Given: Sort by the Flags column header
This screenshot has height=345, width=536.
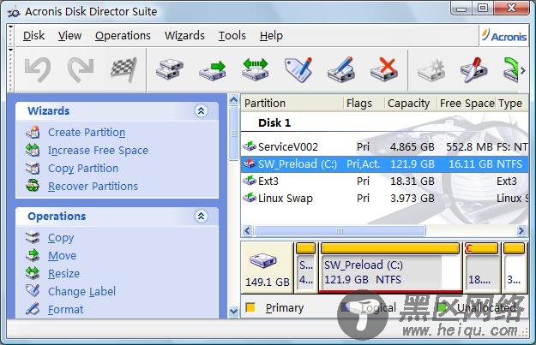Looking at the screenshot, I should (x=364, y=103).
